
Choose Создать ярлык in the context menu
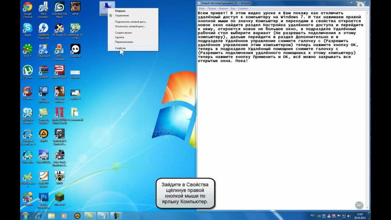pyautogui.click(x=133, y=32)
